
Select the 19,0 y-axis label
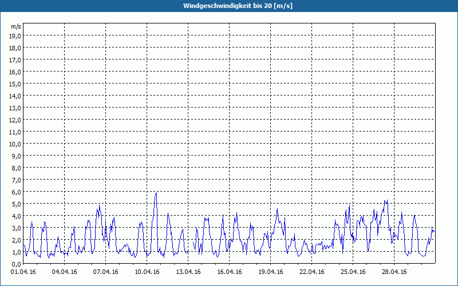(x=16, y=35)
